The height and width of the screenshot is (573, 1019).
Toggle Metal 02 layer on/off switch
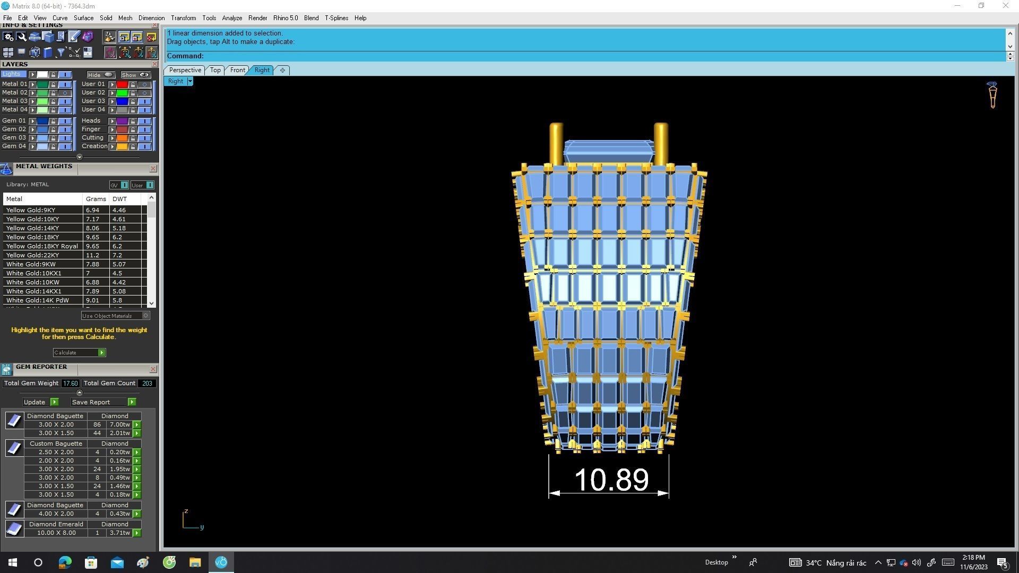point(65,93)
